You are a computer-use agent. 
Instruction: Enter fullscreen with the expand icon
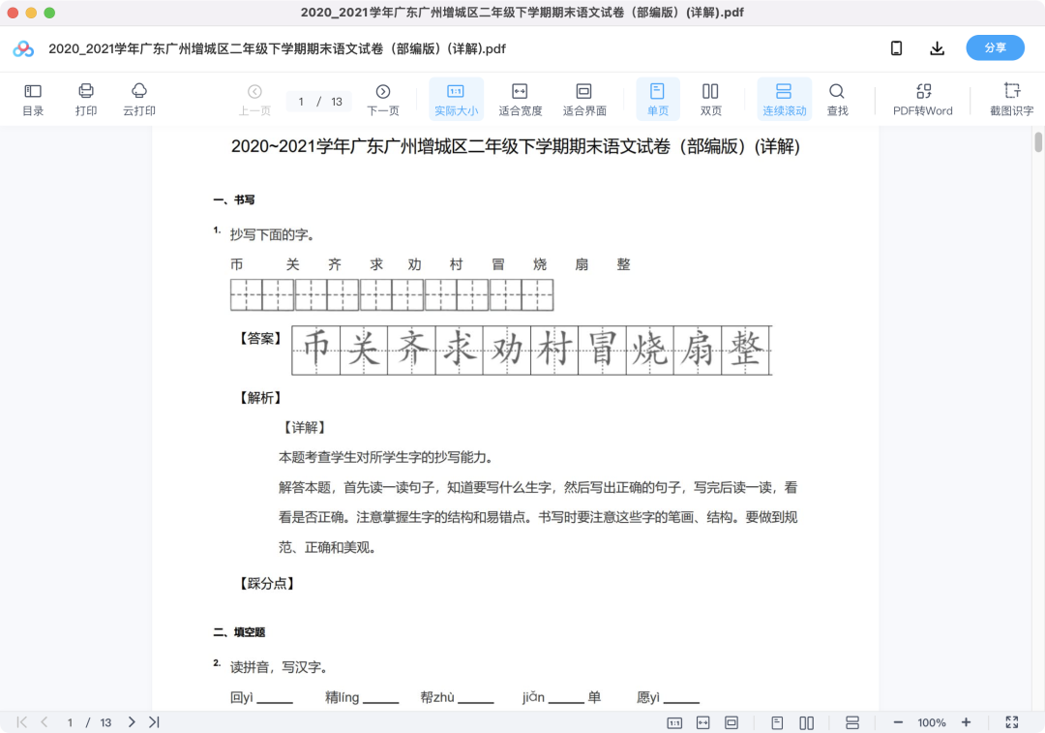coord(1012,722)
